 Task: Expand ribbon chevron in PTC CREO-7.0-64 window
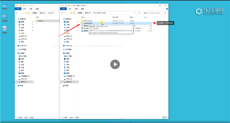pyautogui.click(x=164, y=9)
